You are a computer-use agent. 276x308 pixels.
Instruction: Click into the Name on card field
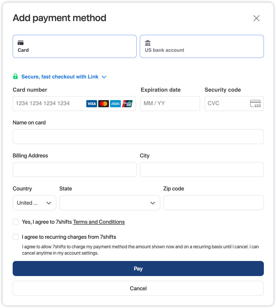point(138,137)
